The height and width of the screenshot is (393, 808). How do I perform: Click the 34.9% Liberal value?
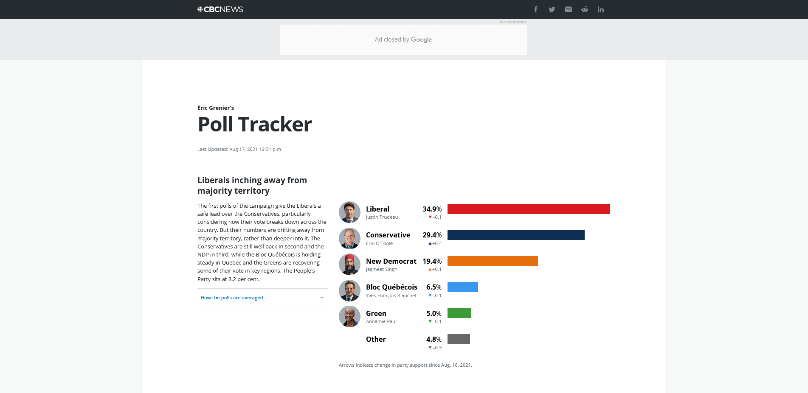point(432,209)
